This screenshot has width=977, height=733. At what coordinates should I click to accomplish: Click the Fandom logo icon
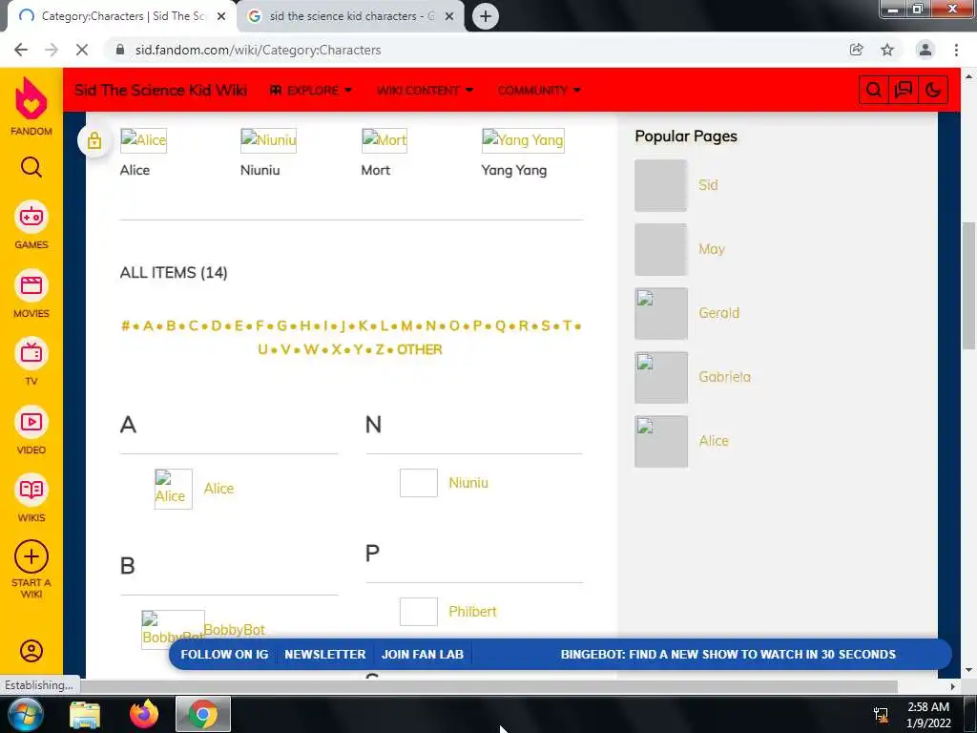coord(31,98)
